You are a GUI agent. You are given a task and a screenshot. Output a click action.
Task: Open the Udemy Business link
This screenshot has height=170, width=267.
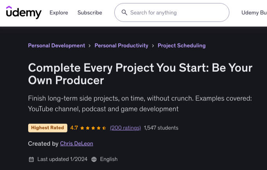[254, 13]
